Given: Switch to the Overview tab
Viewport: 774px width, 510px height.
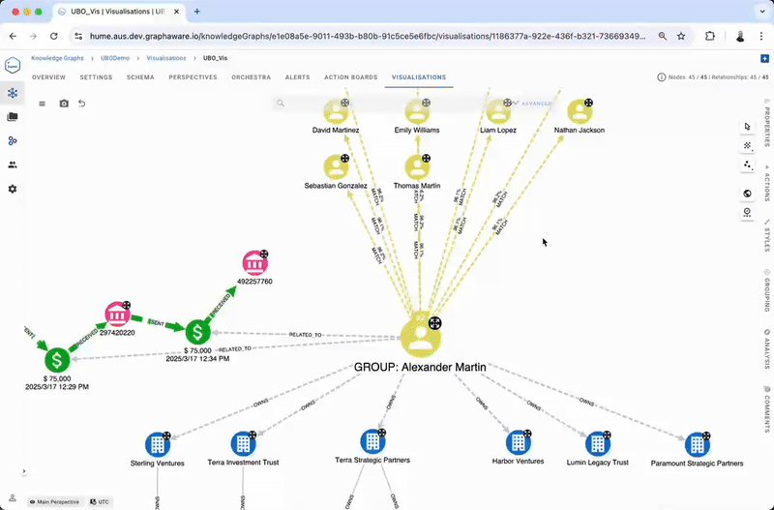Looking at the screenshot, I should [x=48, y=77].
